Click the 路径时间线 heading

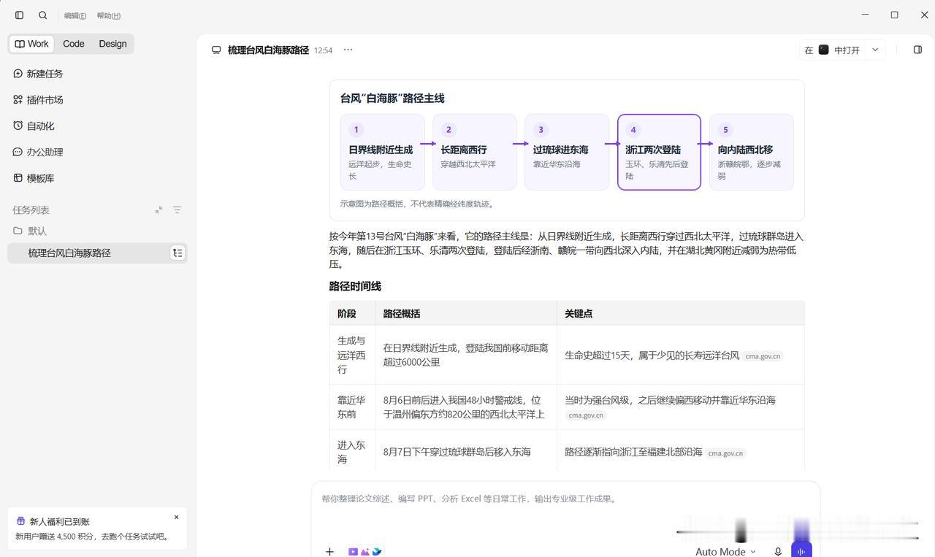355,286
